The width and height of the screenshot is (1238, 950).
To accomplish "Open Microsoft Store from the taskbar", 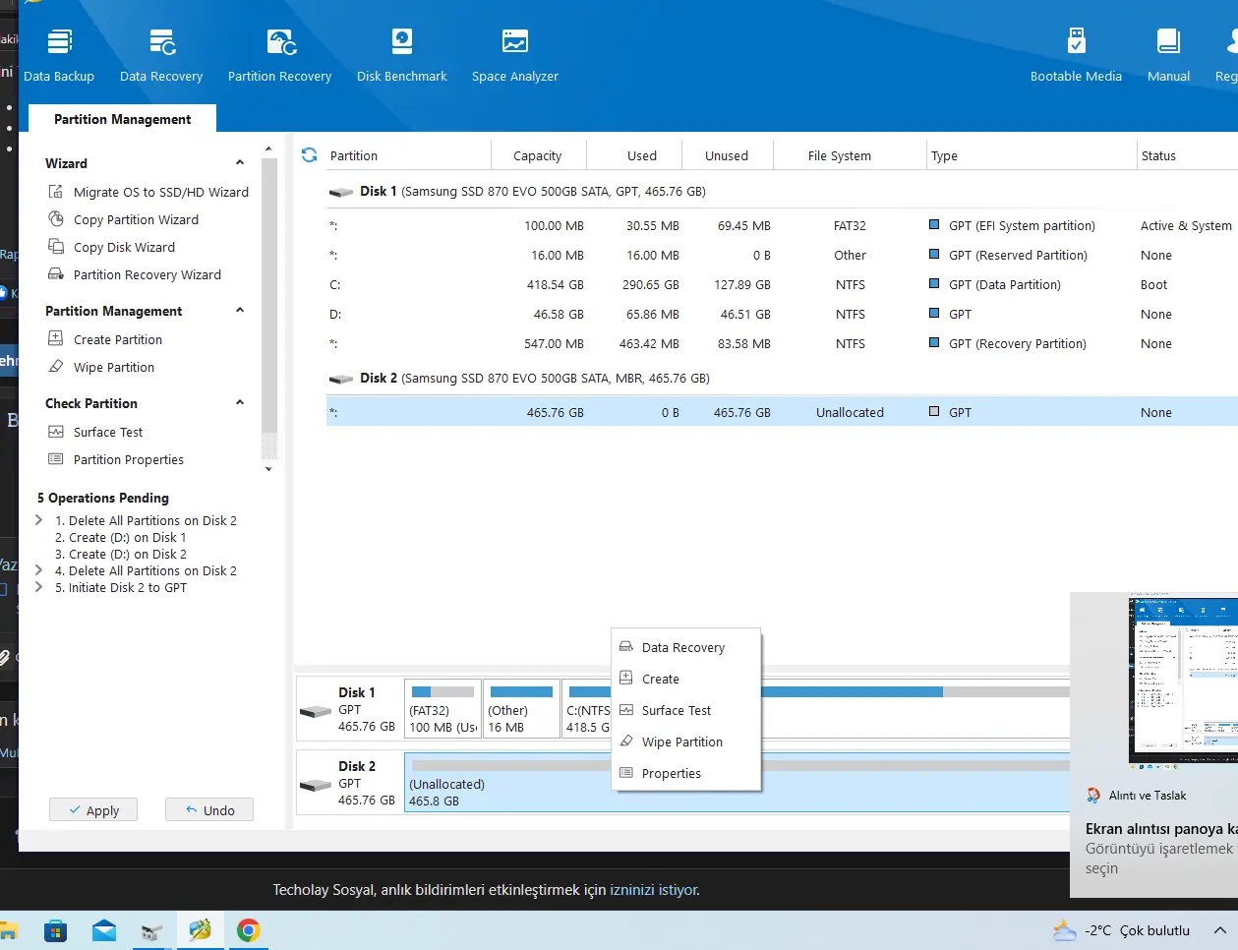I will (x=56, y=930).
